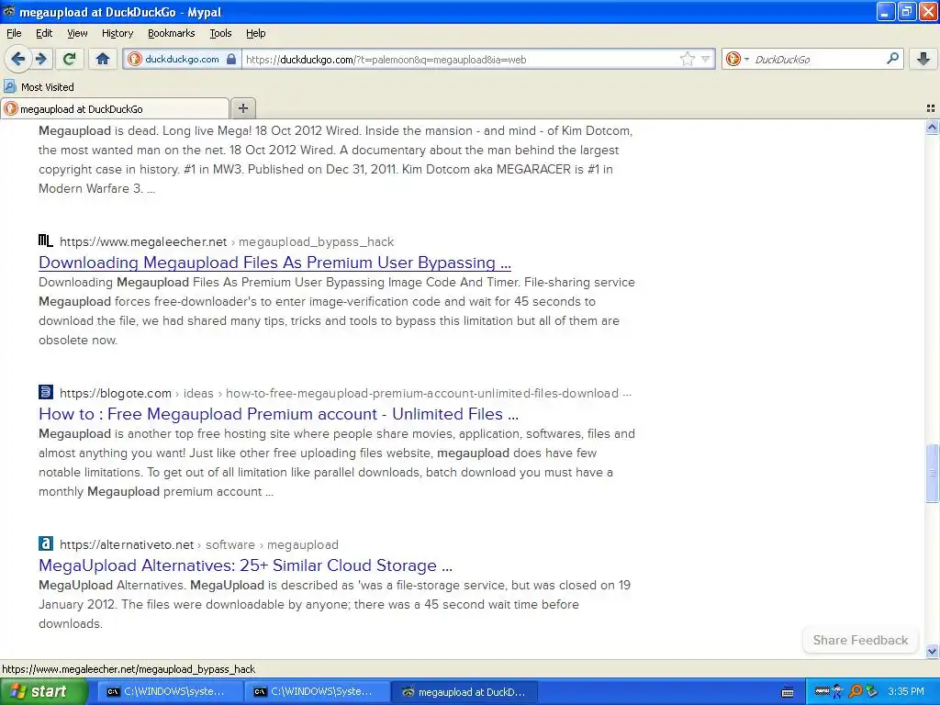Click the scrollbar down arrow
This screenshot has width=940, height=705.
932,651
